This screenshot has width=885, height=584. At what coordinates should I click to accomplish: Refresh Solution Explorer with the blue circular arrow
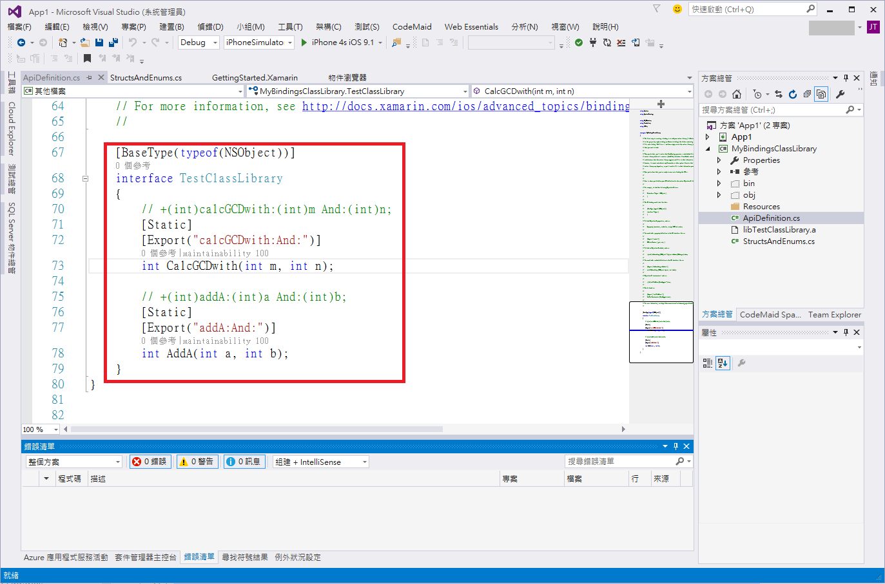(x=793, y=94)
